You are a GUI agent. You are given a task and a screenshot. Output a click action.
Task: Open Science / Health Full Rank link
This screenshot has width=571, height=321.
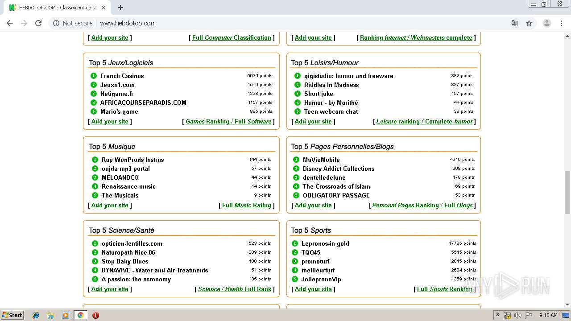235,289
